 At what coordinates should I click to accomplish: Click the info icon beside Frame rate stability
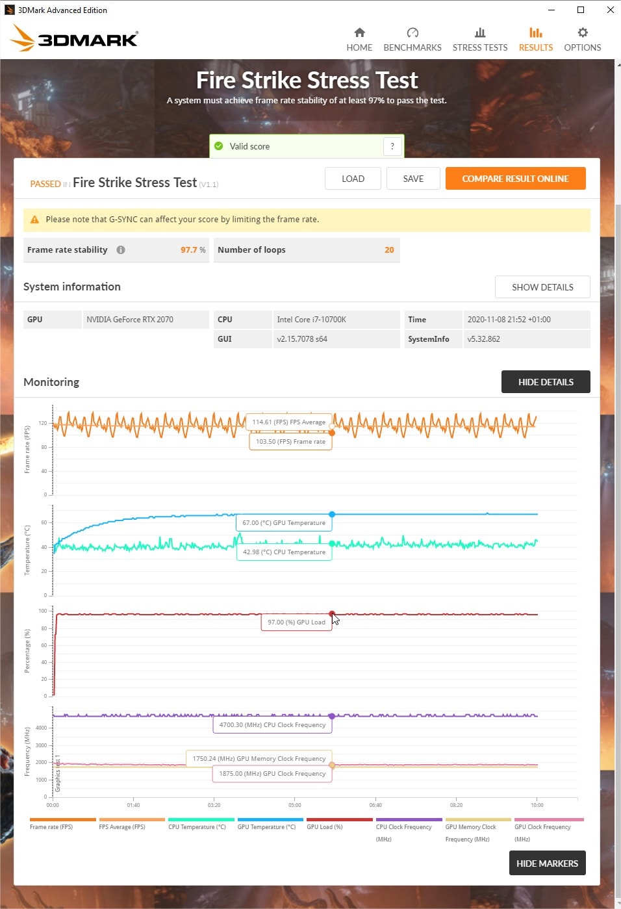121,250
